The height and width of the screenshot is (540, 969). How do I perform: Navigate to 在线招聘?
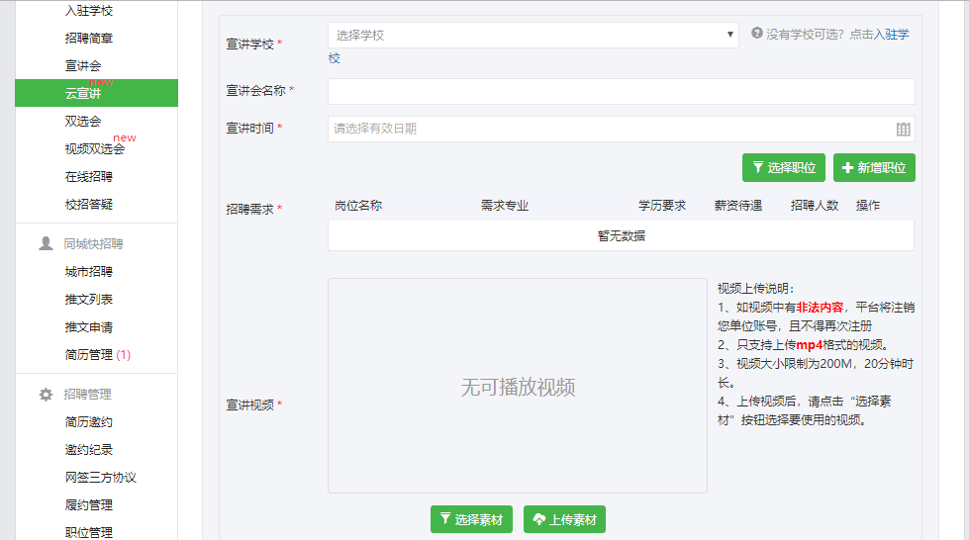click(x=88, y=176)
